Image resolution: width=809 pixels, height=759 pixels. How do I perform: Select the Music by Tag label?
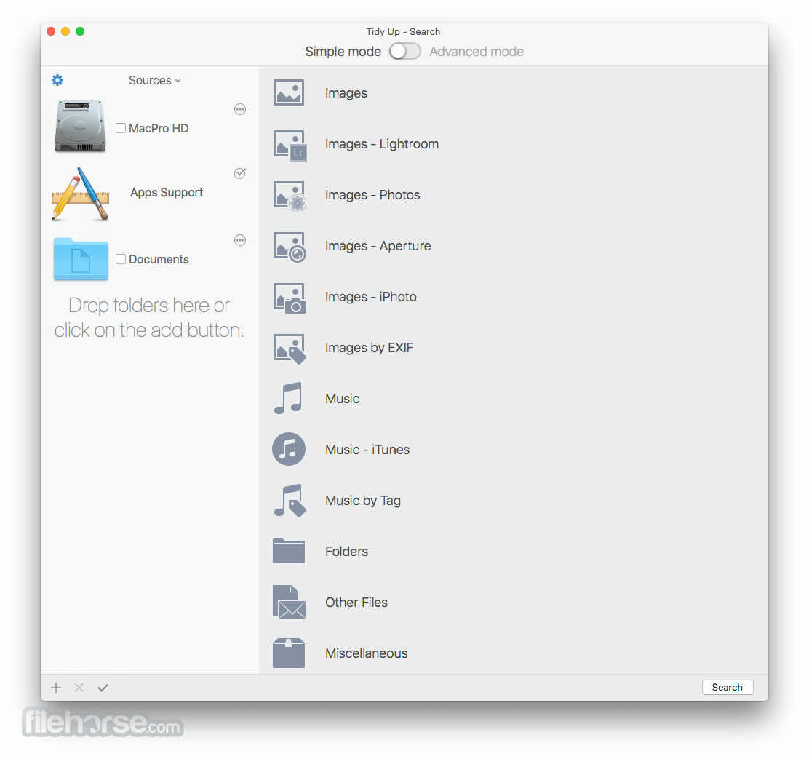[363, 501]
